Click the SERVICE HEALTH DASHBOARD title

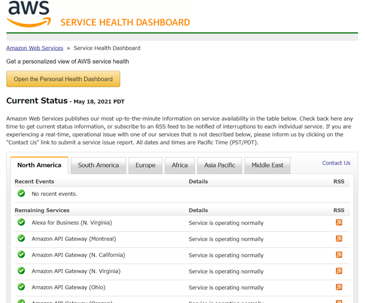tap(125, 22)
